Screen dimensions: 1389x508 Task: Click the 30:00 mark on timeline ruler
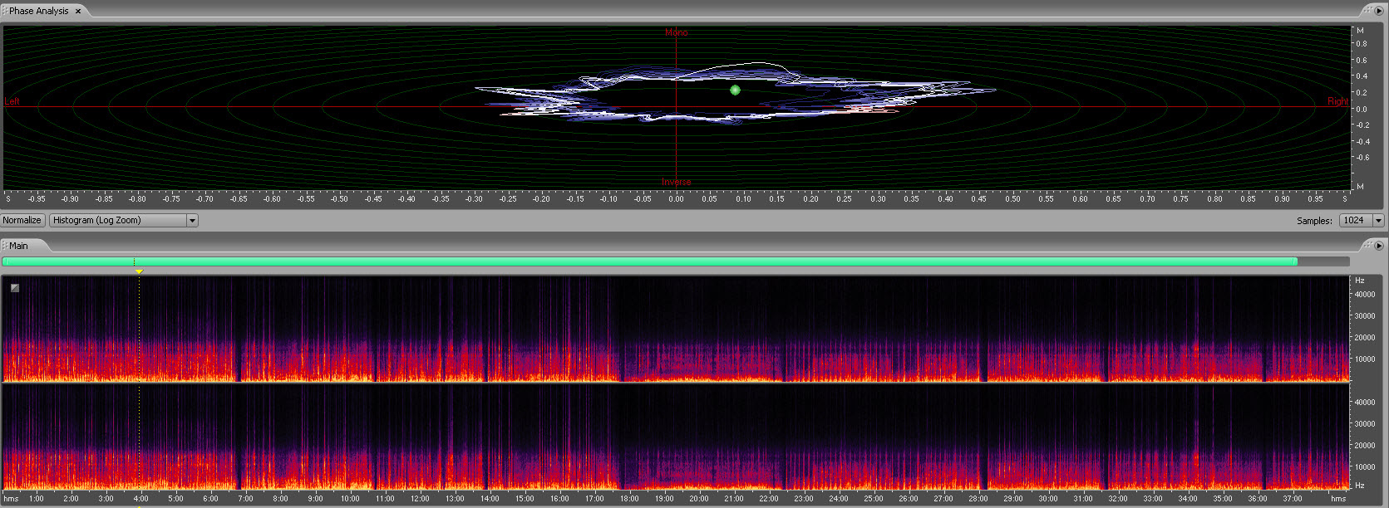coord(1048,498)
